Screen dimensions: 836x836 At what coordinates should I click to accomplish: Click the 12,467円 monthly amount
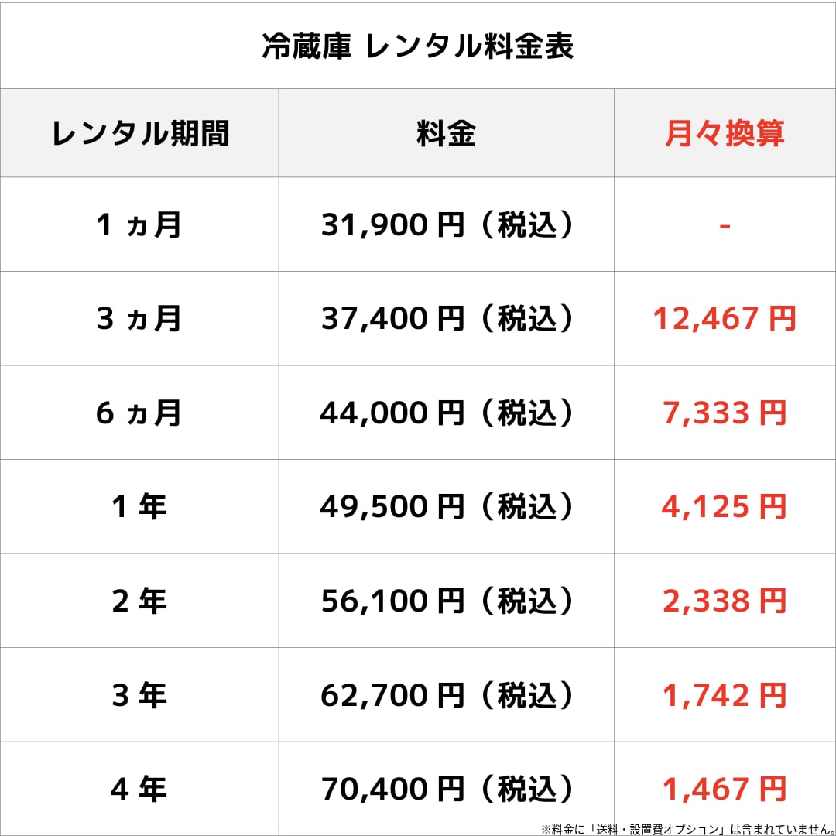point(725,318)
